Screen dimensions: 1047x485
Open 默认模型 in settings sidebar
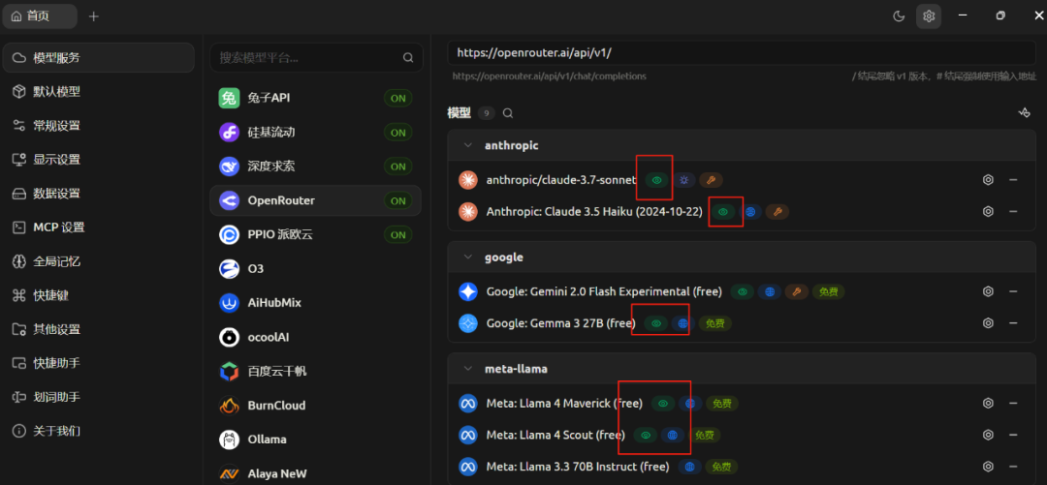pos(99,91)
